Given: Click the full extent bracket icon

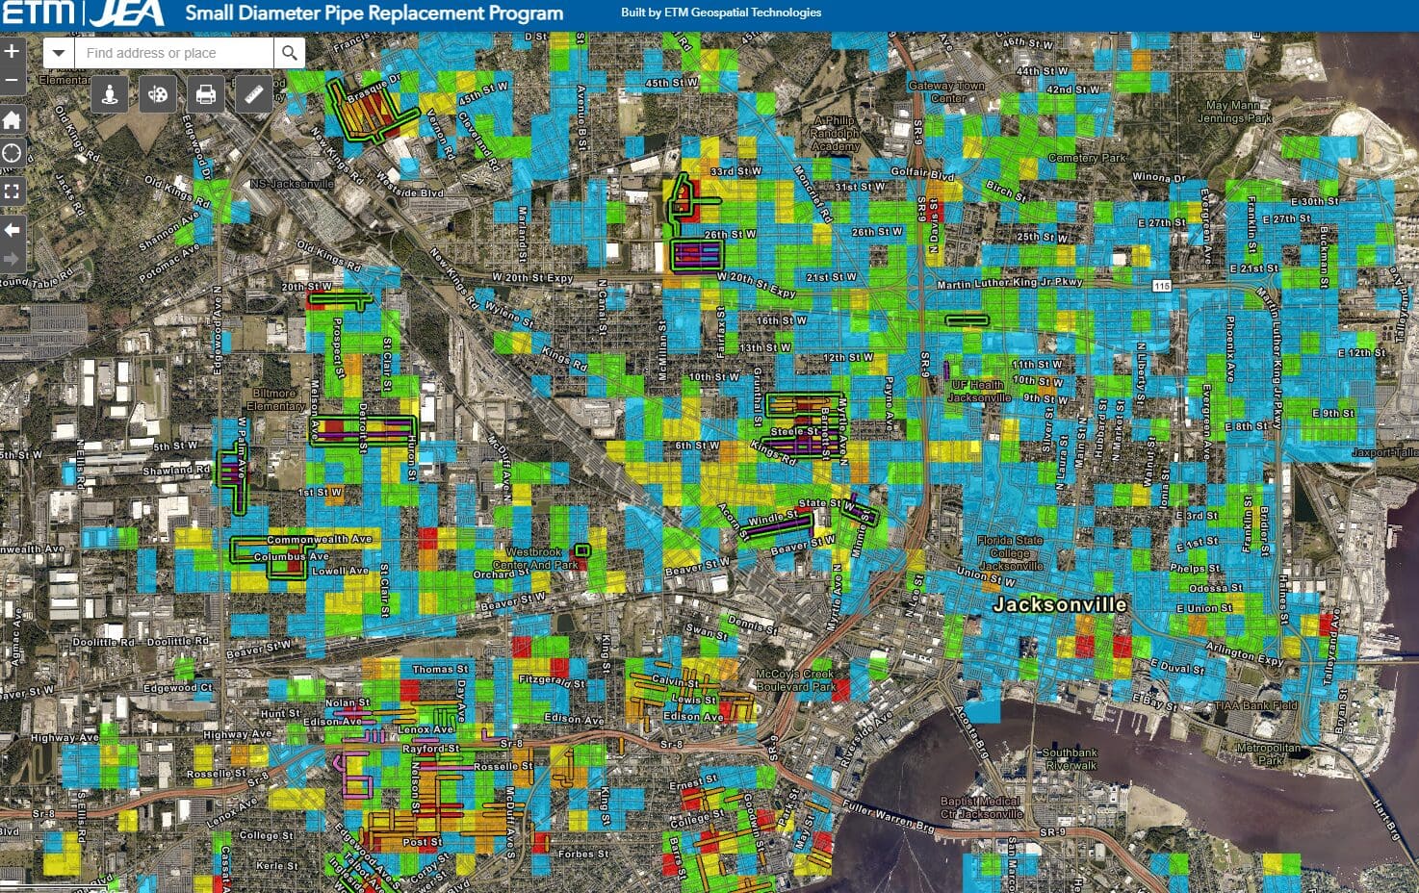Looking at the screenshot, I should pyautogui.click(x=12, y=191).
